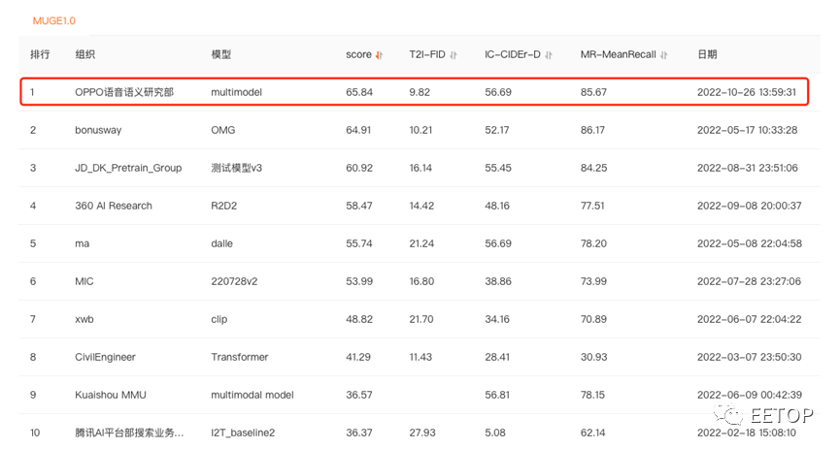This screenshot has height=449, width=840.
Task: Select the multimodel model cell
Action: pyautogui.click(x=236, y=92)
